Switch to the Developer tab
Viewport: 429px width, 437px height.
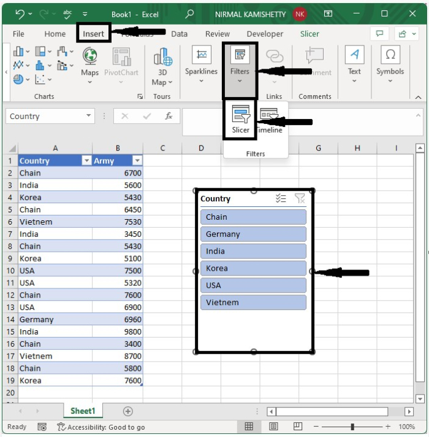click(x=265, y=34)
